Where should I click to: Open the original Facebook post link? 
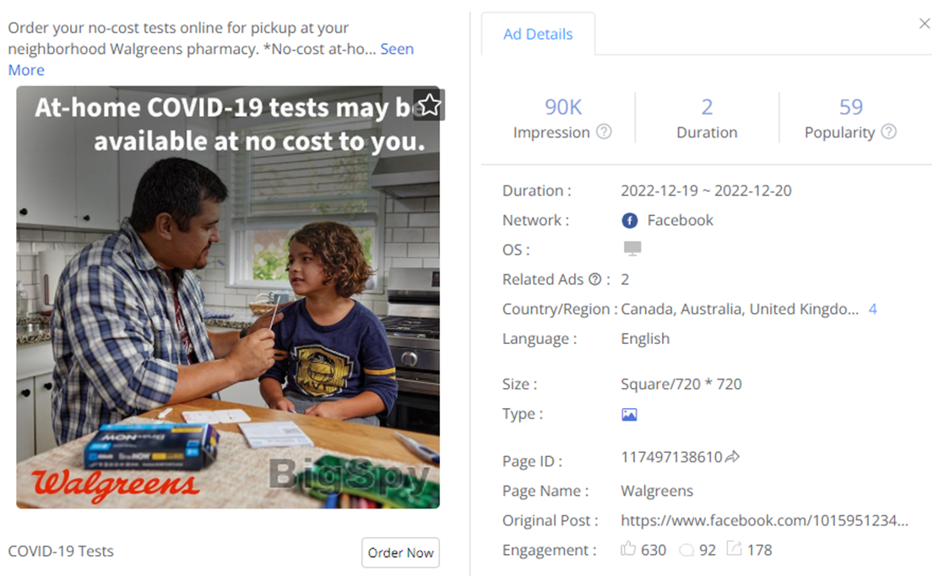pos(764,520)
